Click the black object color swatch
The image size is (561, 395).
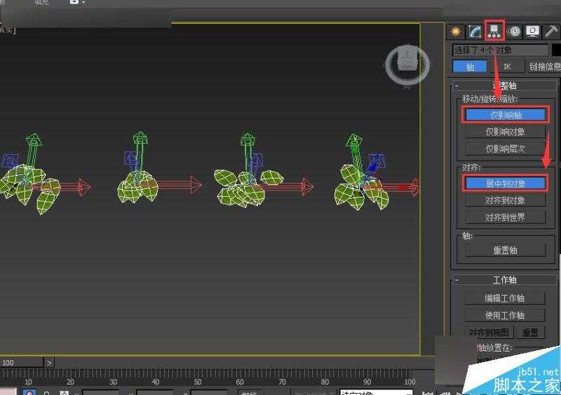coord(556,50)
